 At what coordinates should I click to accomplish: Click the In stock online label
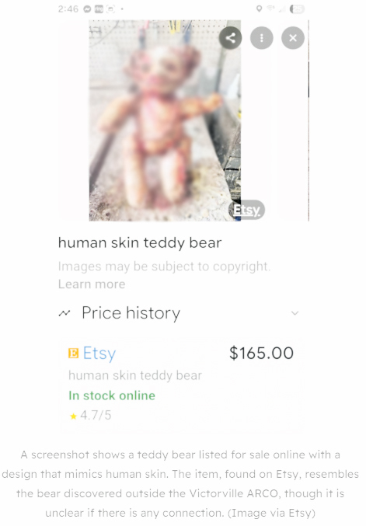(x=112, y=395)
